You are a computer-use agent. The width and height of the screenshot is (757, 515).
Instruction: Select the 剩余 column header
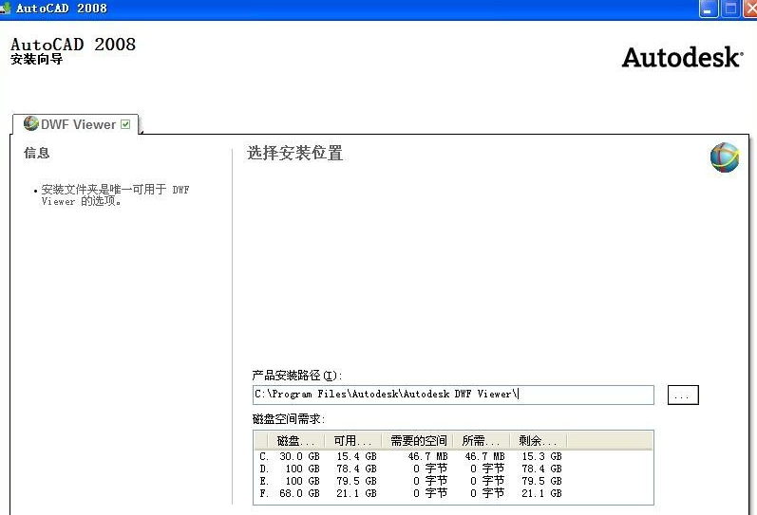point(539,441)
